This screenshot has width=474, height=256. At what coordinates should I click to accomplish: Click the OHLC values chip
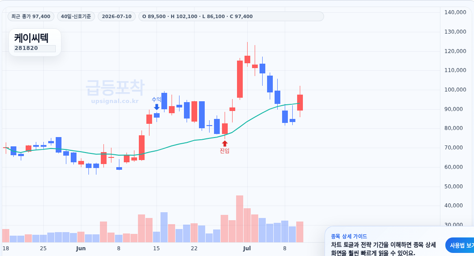pos(231,16)
